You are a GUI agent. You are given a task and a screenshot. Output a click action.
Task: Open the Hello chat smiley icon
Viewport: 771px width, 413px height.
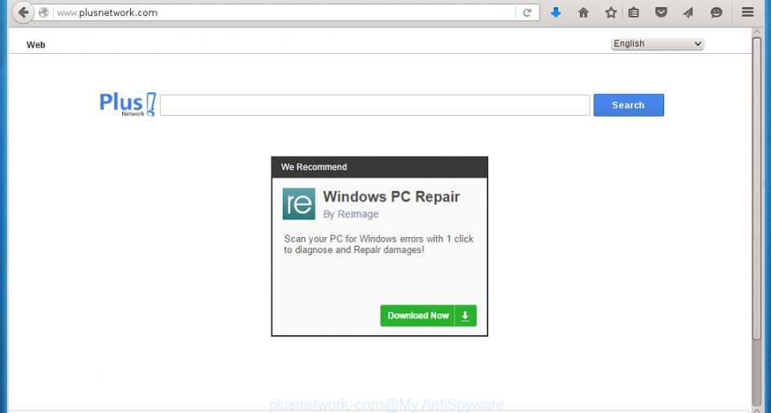[716, 13]
